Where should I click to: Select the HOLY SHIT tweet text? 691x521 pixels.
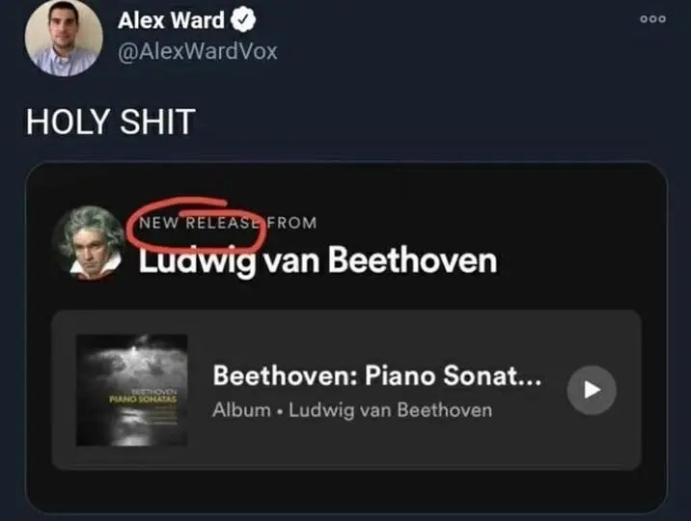click(x=111, y=122)
